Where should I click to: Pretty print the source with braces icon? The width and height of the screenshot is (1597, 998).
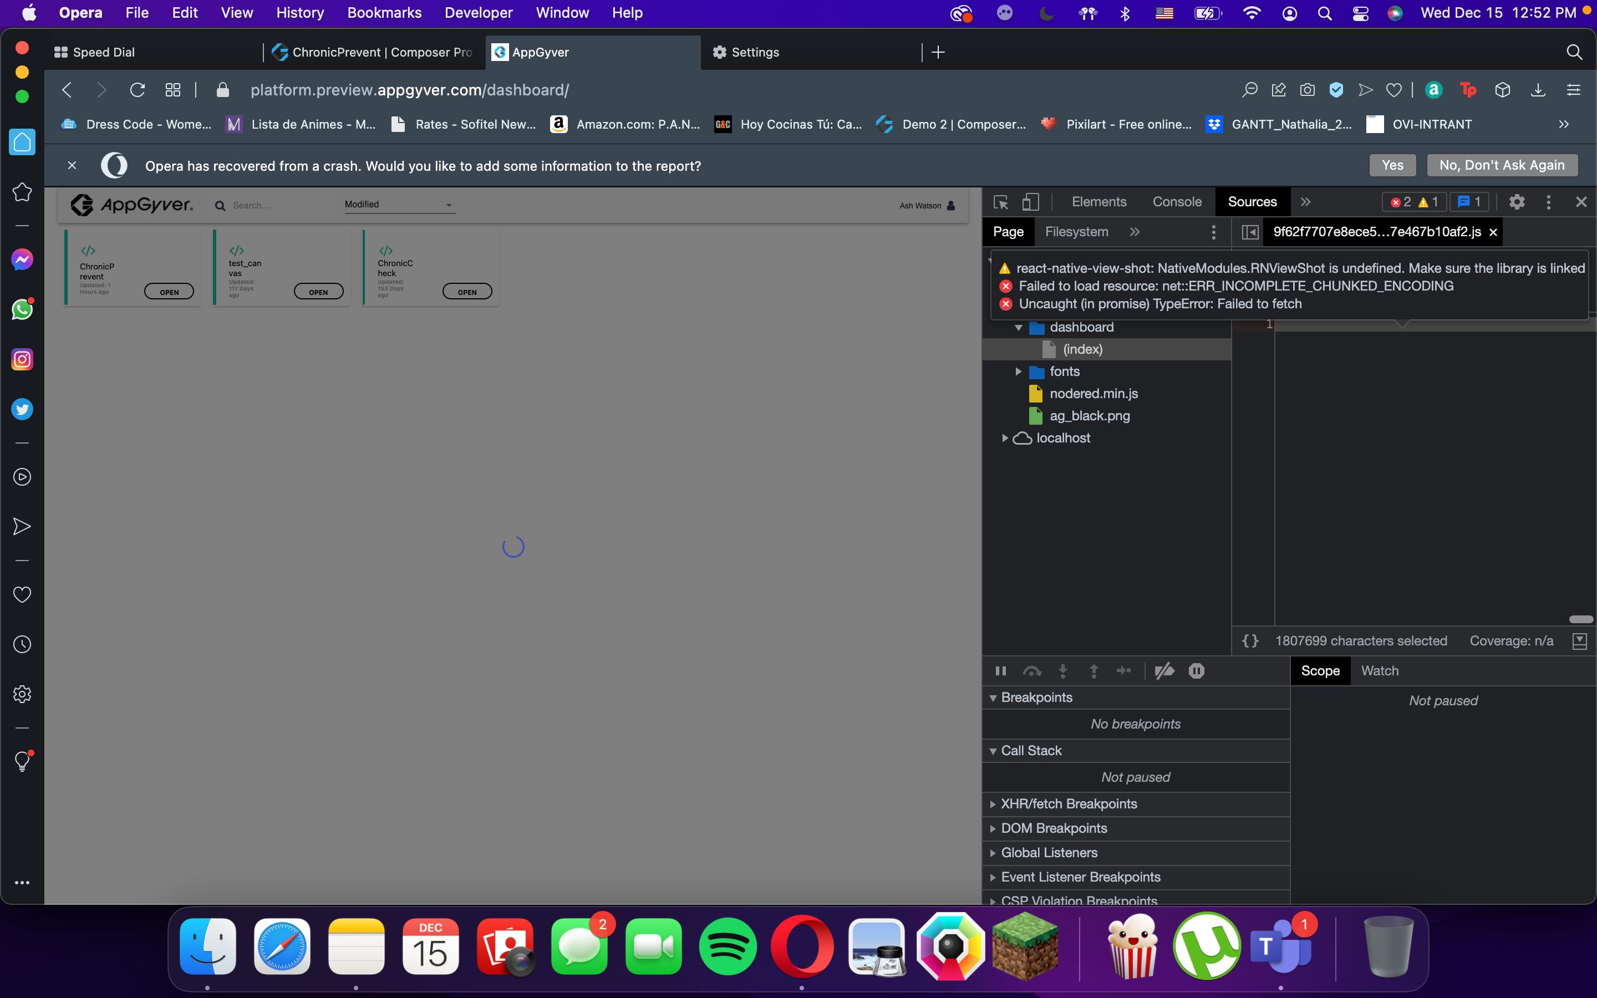pos(1250,641)
